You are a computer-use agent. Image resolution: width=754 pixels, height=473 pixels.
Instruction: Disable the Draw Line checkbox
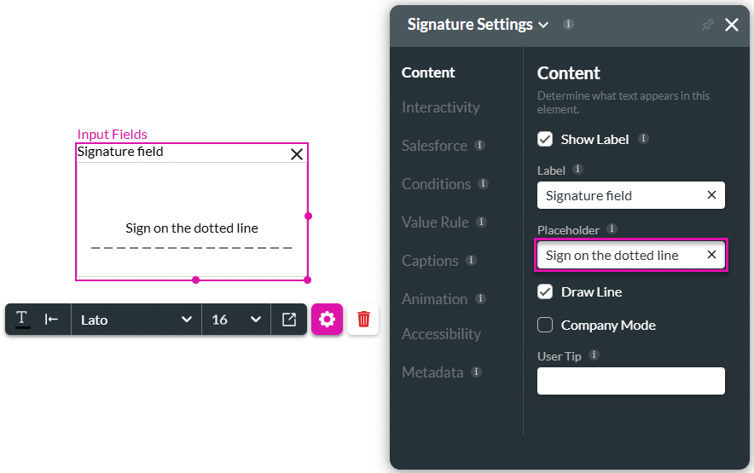point(545,291)
